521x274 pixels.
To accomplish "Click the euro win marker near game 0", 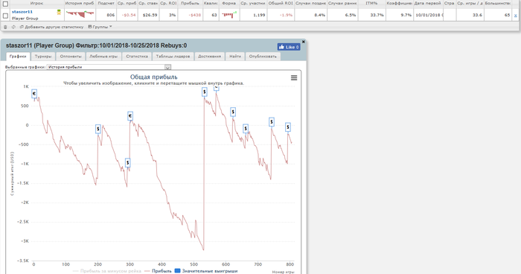I will click(34, 94).
